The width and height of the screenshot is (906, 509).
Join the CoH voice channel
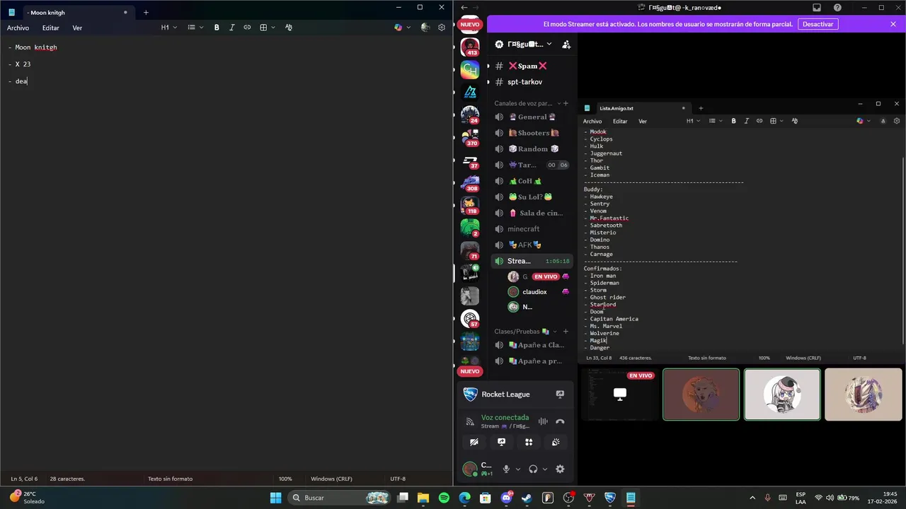532,181
